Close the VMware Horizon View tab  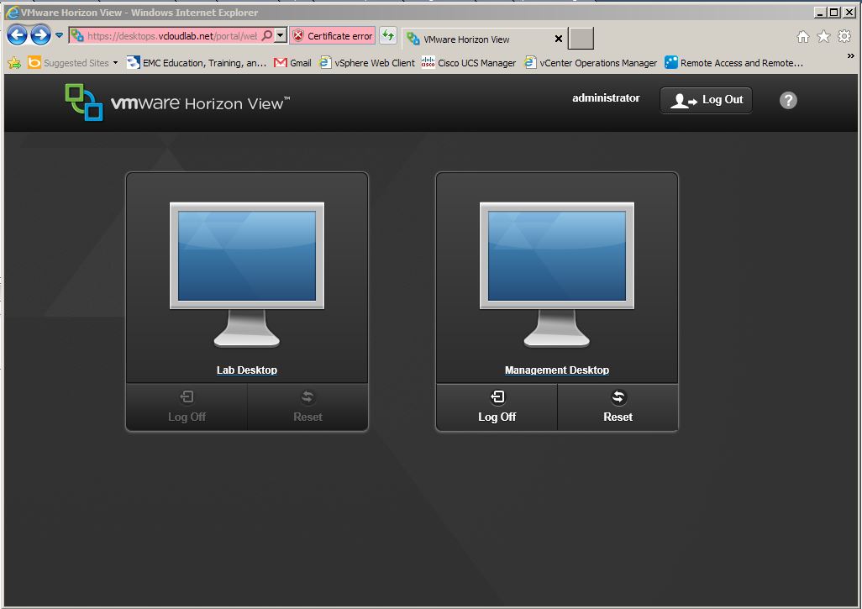tap(558, 39)
